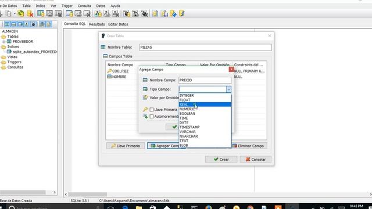Select TIME from the type list

click(x=205, y=118)
